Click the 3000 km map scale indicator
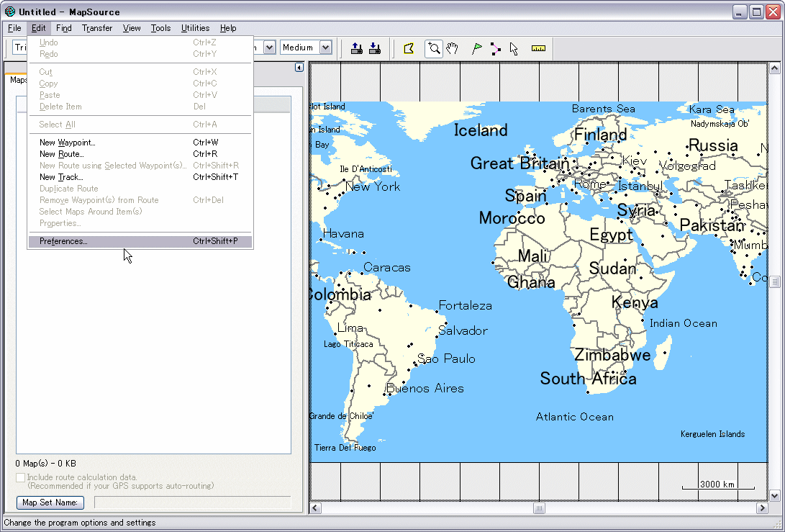 tap(718, 484)
